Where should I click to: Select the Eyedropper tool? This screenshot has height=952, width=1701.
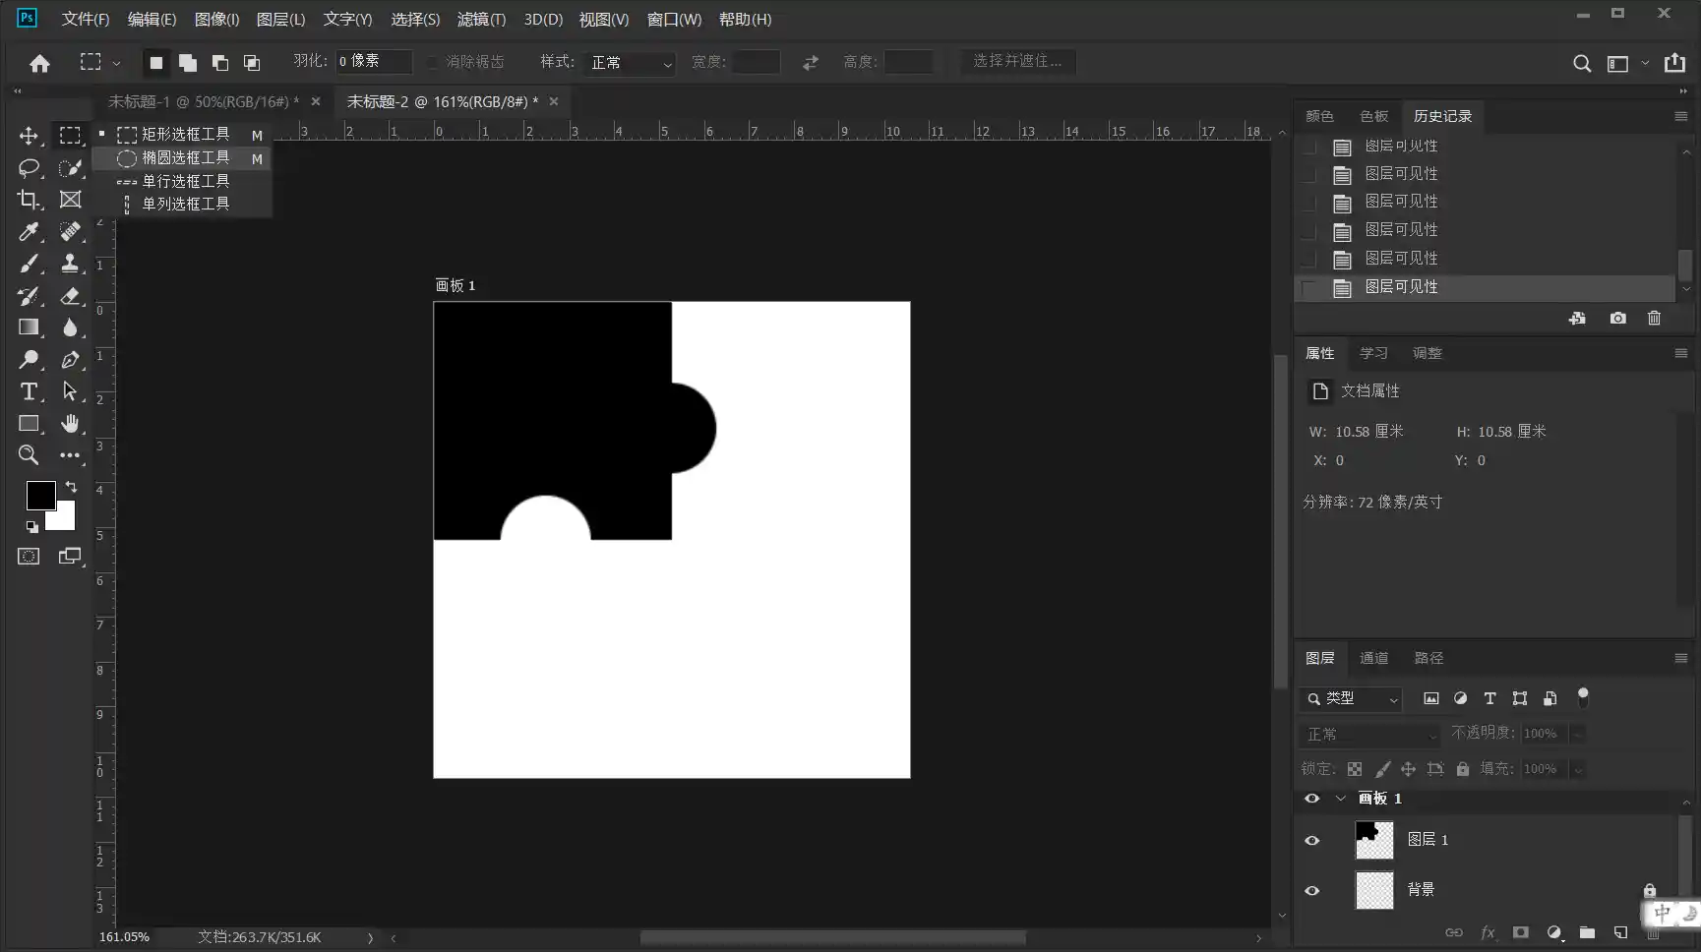pos(29,232)
